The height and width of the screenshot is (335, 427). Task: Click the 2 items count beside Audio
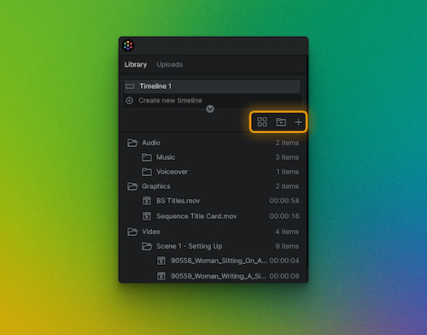point(287,143)
